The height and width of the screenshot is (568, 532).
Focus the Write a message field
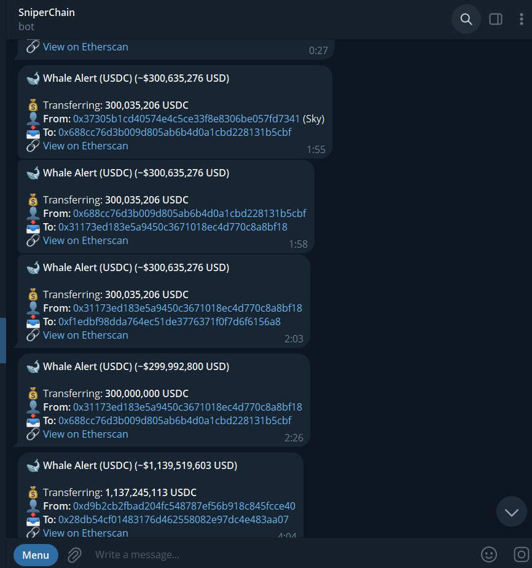[283, 554]
